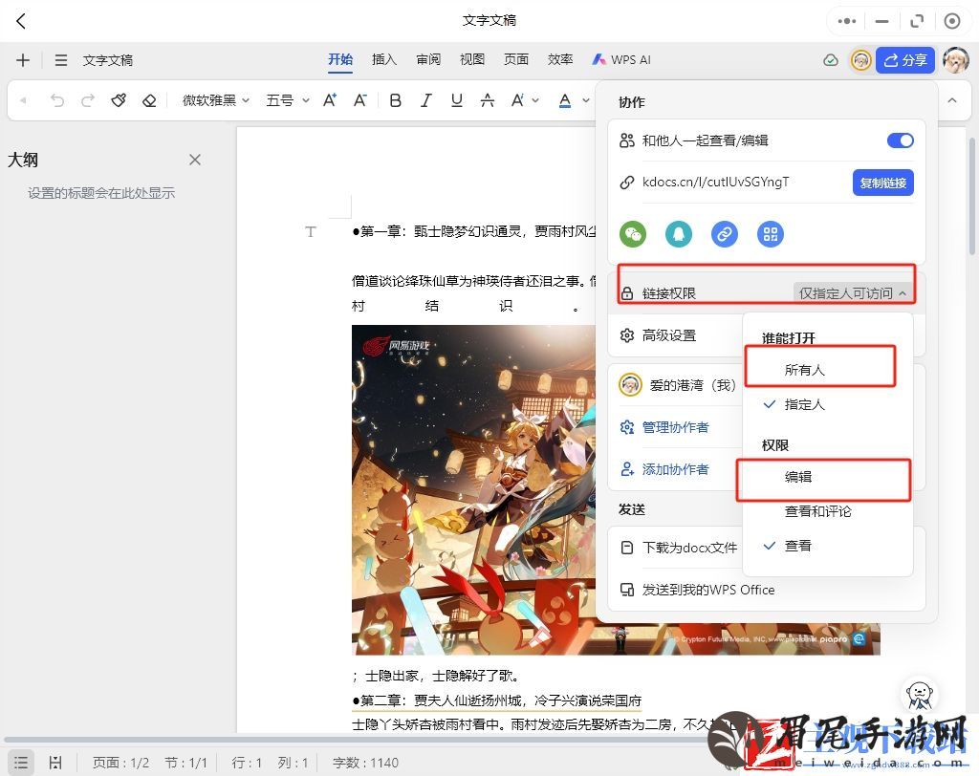Switch to the 开始 tab
This screenshot has width=979, height=776.
tap(340, 60)
